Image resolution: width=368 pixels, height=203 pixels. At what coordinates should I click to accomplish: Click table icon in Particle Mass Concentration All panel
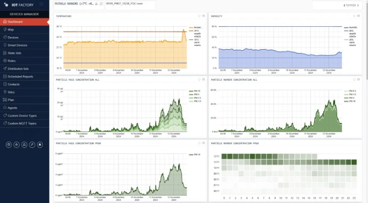[204, 80]
